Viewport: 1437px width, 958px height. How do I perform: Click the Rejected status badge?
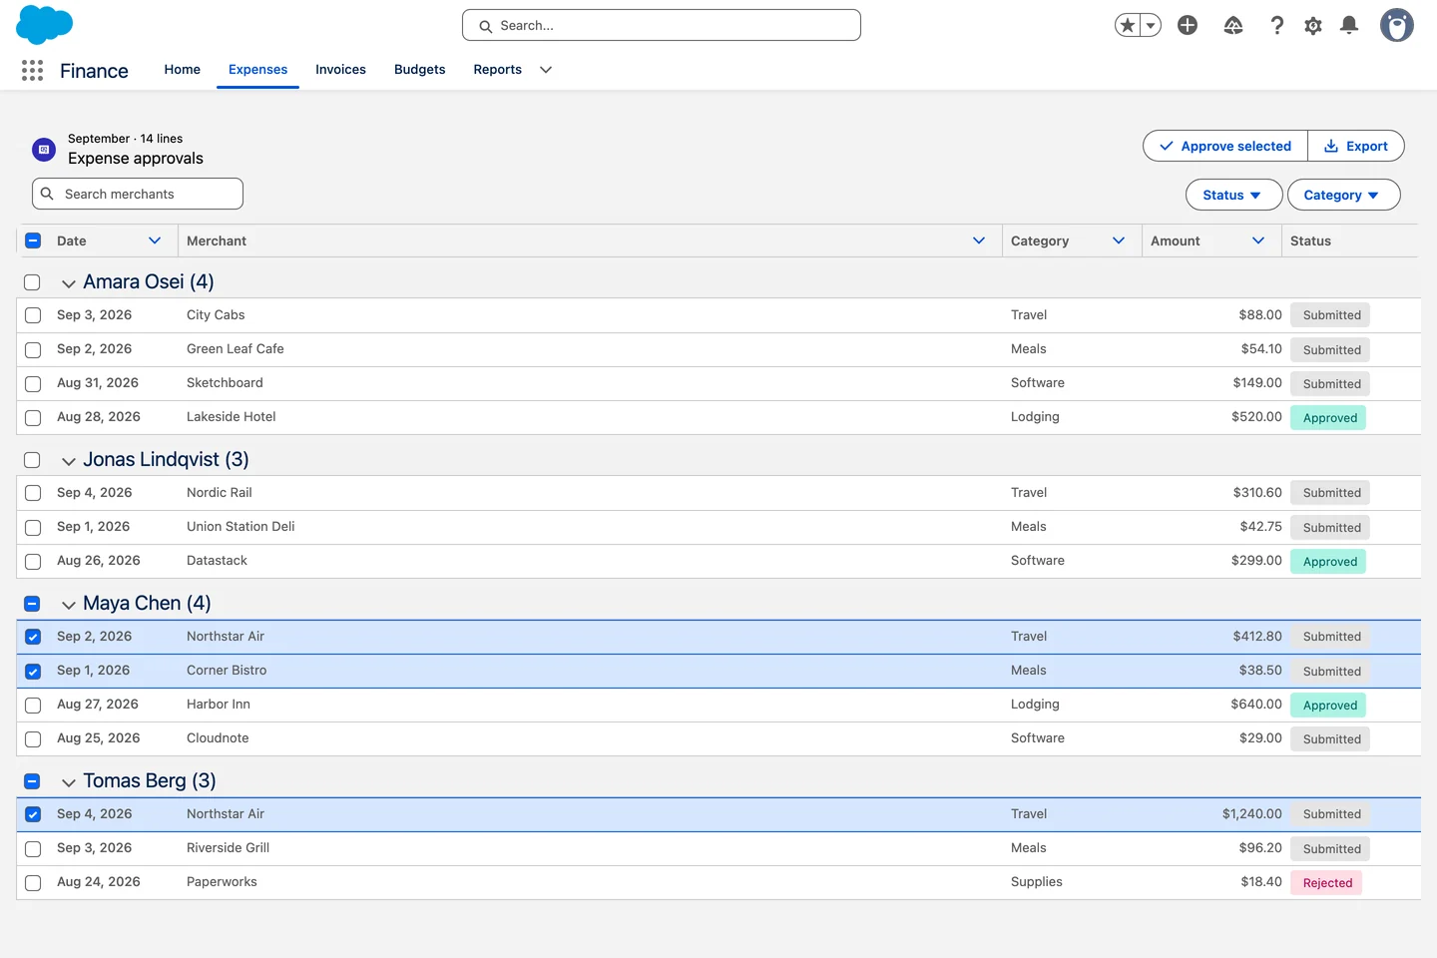coord(1327,883)
